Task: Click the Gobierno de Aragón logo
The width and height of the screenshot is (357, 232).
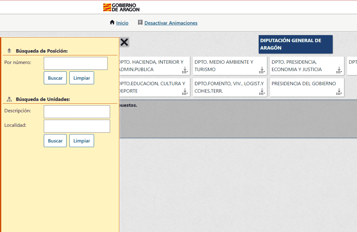Action: (121, 7)
